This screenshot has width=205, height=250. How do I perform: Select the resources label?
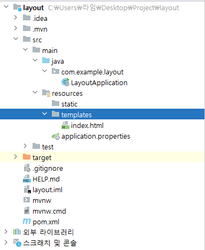click(x=67, y=94)
